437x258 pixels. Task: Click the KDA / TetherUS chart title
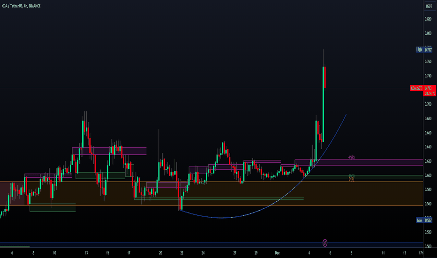tap(21, 6)
